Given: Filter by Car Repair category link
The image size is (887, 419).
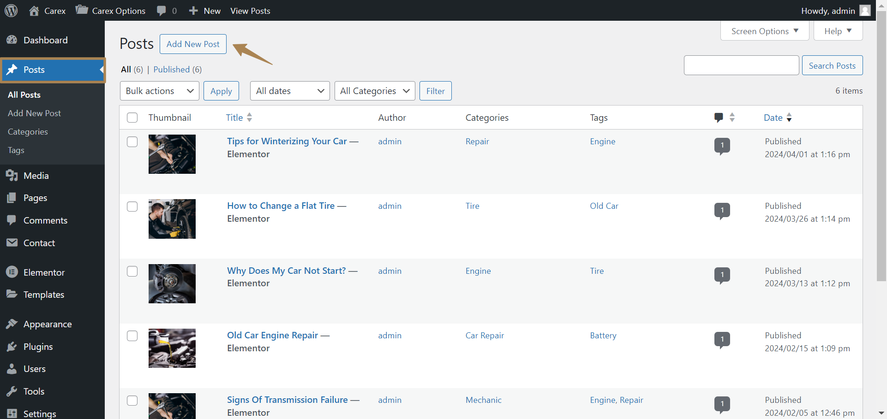Looking at the screenshot, I should coord(485,336).
